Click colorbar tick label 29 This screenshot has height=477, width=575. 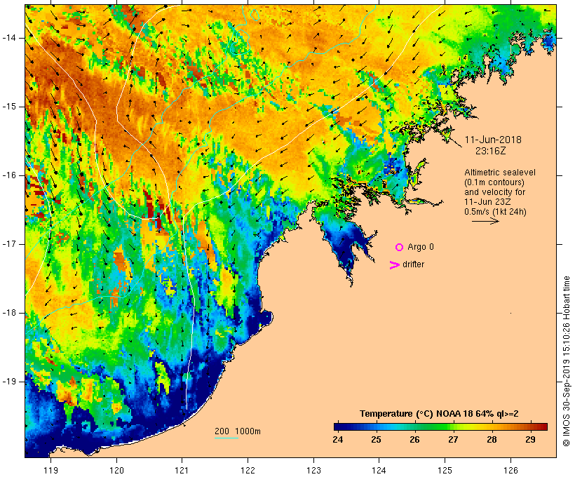[530, 440]
